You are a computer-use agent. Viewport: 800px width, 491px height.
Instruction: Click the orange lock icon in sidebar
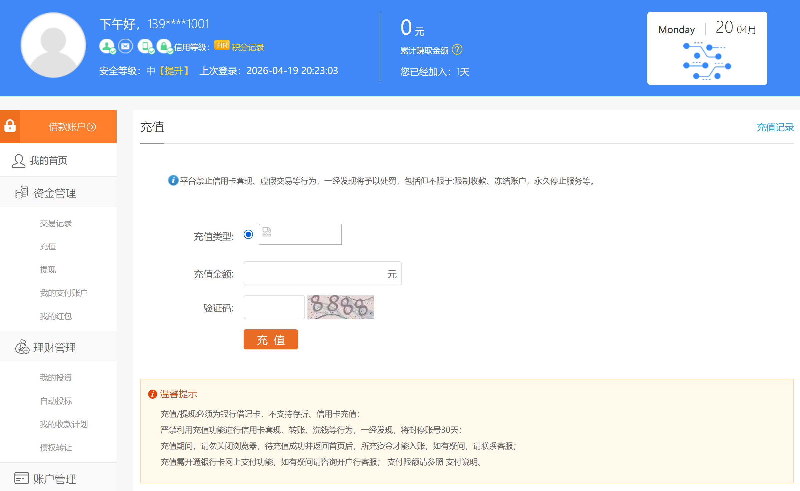tap(10, 126)
